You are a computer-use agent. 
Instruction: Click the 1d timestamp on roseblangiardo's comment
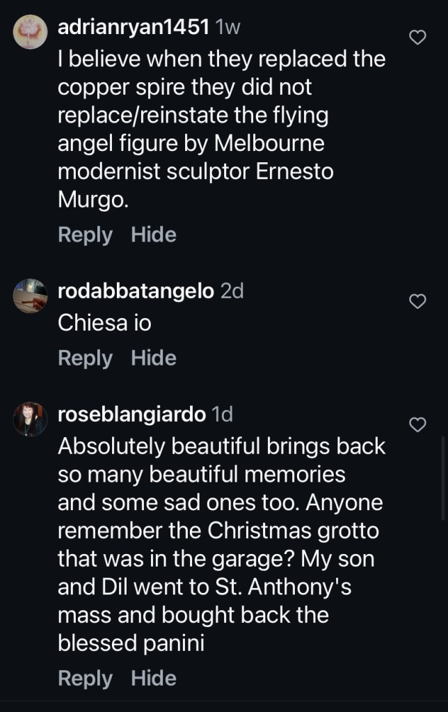pos(221,414)
